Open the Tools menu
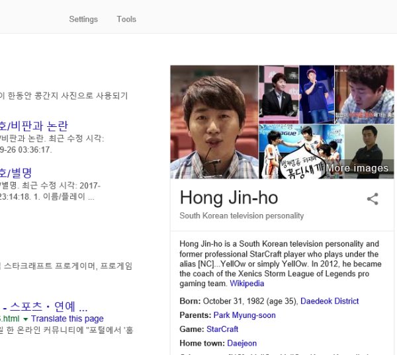This screenshot has width=397, height=355. 126,19
